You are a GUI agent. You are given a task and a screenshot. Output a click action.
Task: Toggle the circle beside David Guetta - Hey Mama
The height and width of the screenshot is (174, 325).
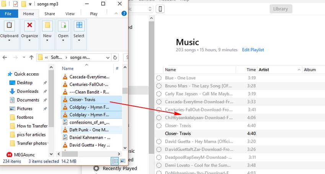[159, 142]
